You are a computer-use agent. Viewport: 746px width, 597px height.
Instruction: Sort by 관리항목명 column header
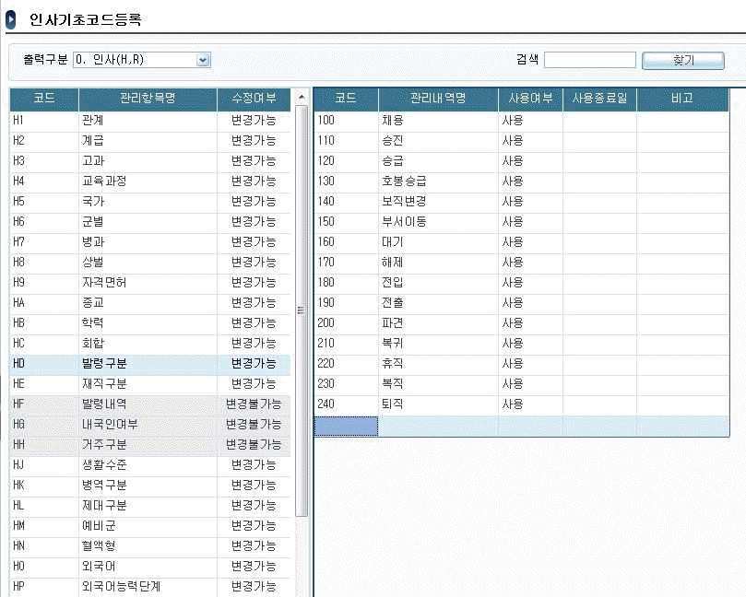pos(148,99)
